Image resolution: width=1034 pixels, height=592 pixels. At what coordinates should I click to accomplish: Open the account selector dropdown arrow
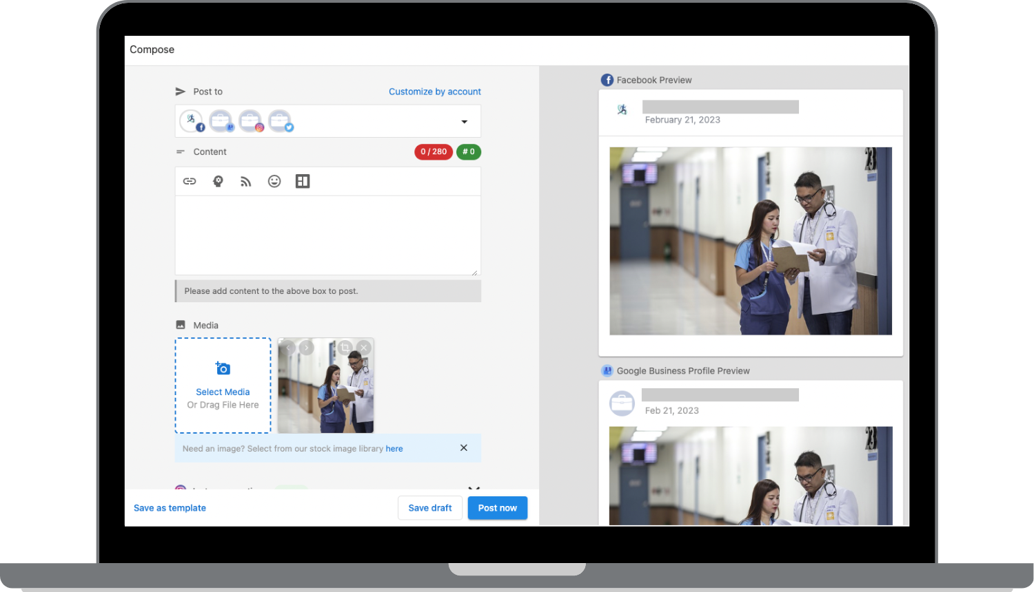coord(464,121)
